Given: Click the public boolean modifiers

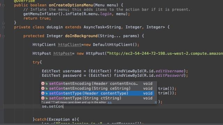Looking at the screenshot, I should click(30, 5).
